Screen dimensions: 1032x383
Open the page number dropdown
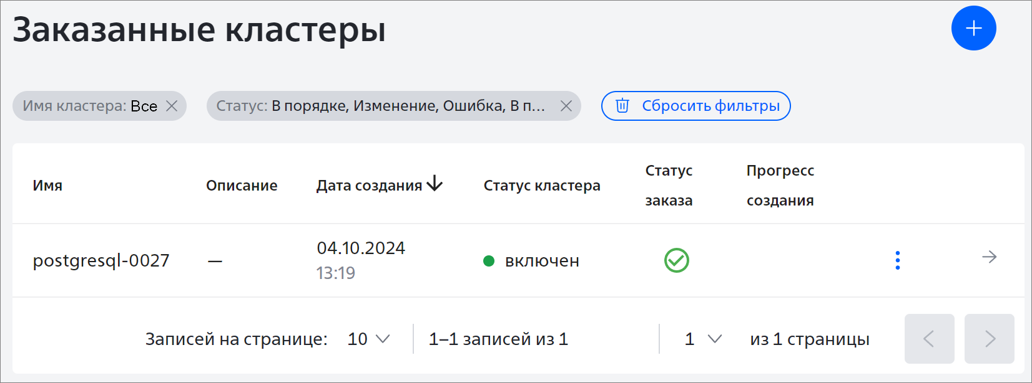(704, 339)
